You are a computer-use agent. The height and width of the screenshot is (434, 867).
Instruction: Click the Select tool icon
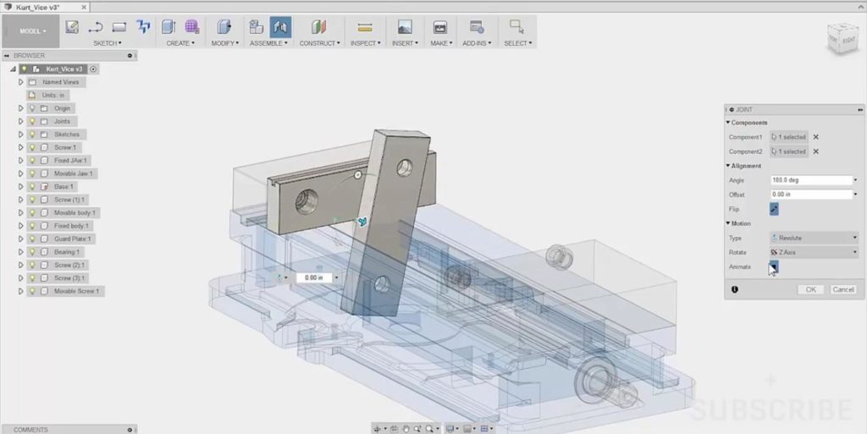[517, 26]
